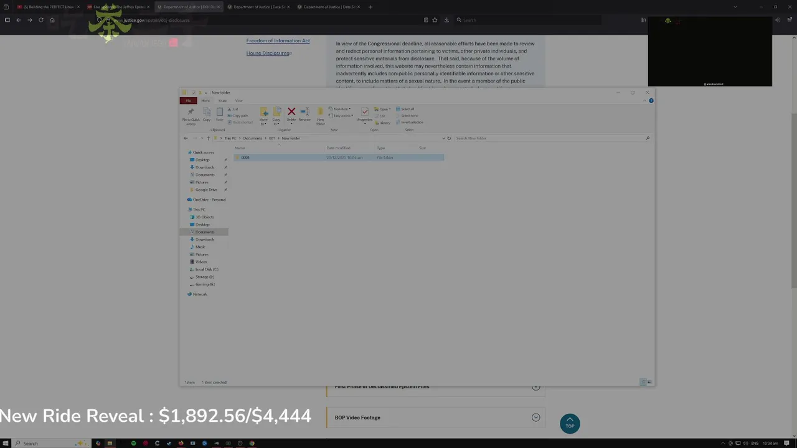This screenshot has width=797, height=448.
Task: Switch to the Share ribbon tab
Action: (222, 101)
